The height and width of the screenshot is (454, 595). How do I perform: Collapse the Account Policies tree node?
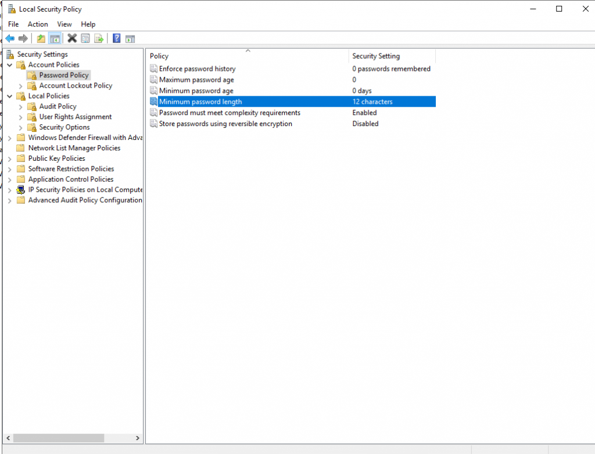[10, 65]
